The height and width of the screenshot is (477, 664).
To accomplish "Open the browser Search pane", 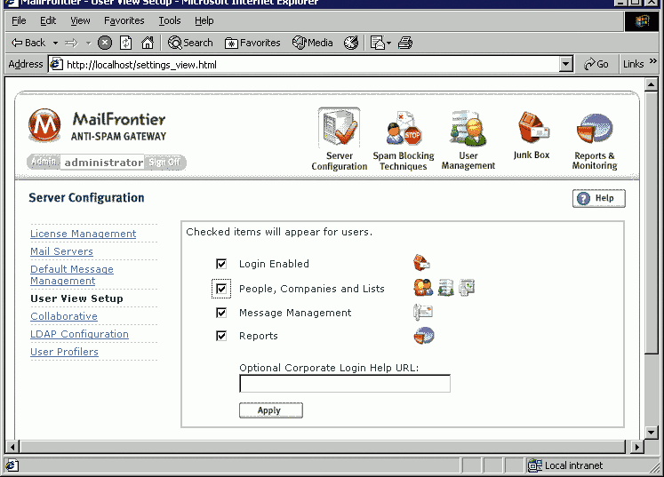I will pos(190,43).
